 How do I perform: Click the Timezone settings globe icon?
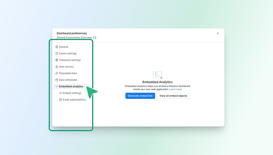click(x=57, y=60)
